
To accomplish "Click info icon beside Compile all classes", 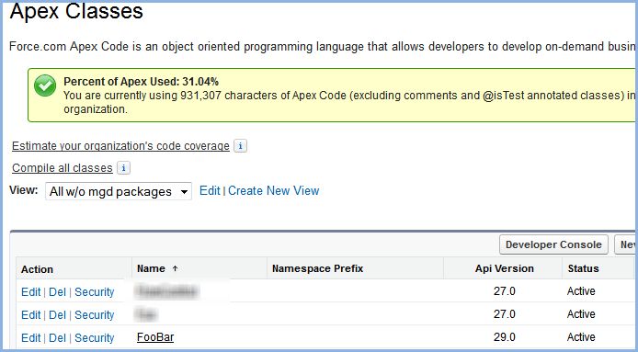I will (123, 167).
